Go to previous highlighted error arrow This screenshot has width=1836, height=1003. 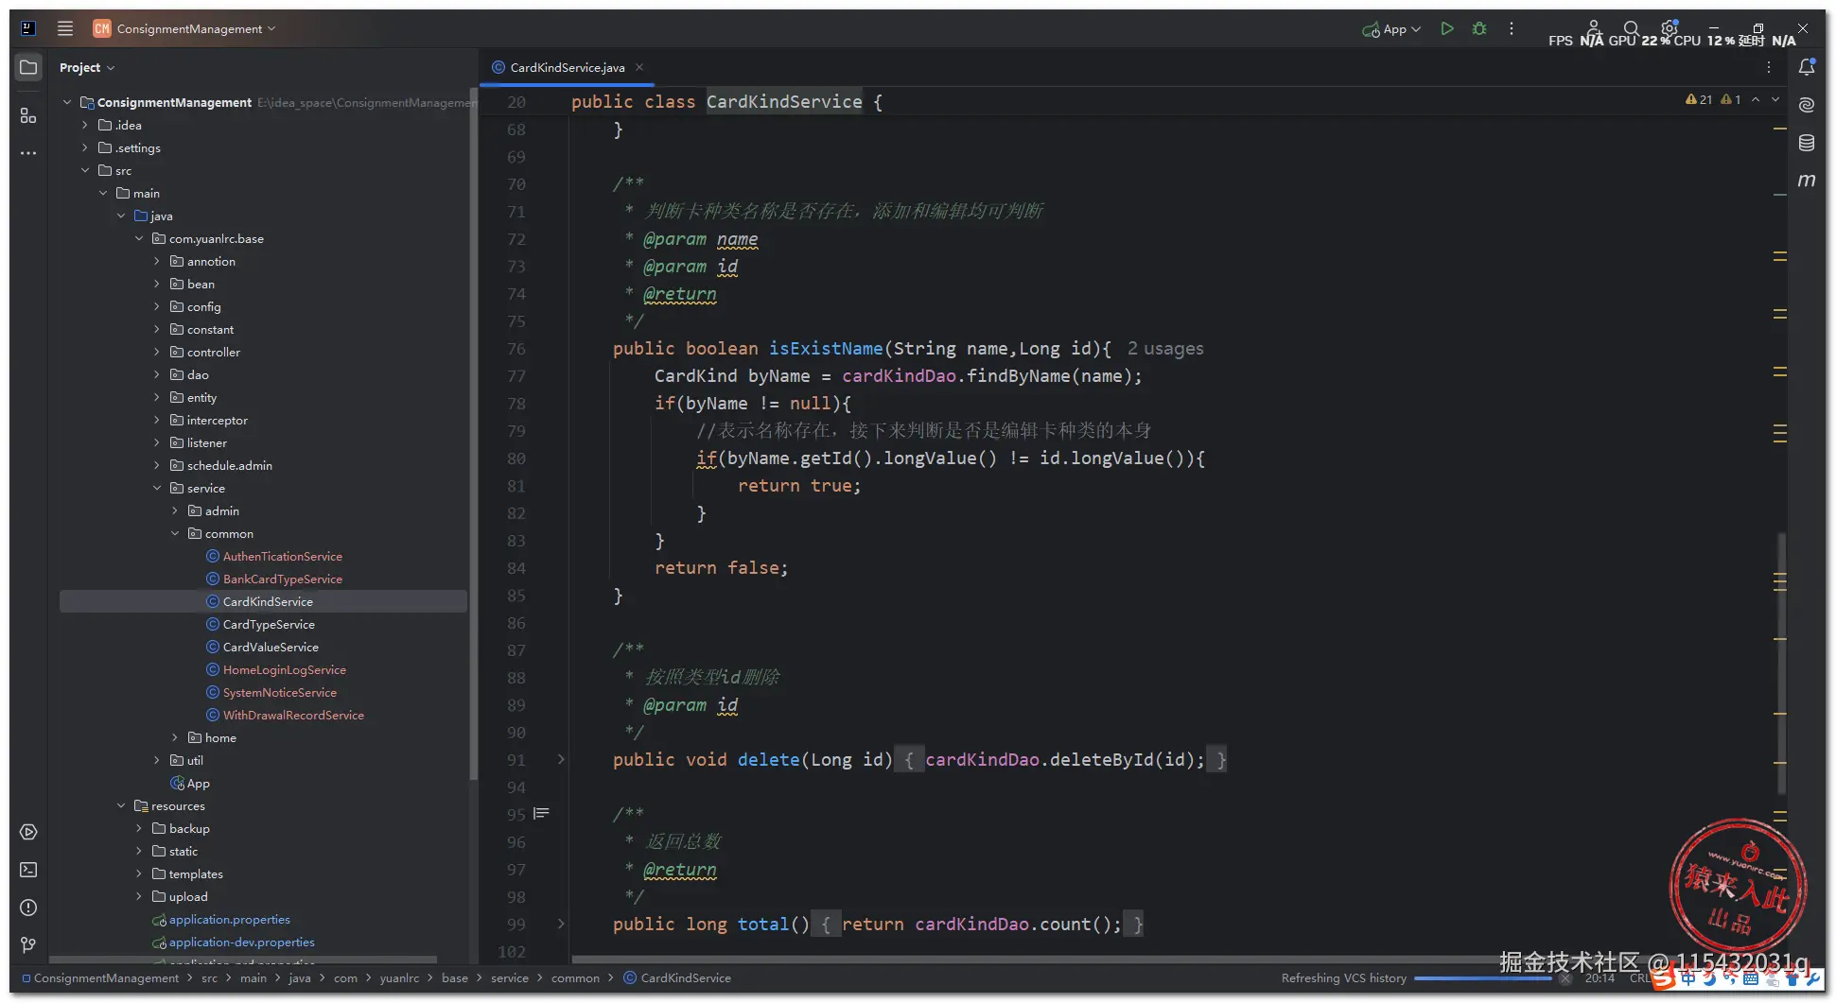coord(1756,99)
